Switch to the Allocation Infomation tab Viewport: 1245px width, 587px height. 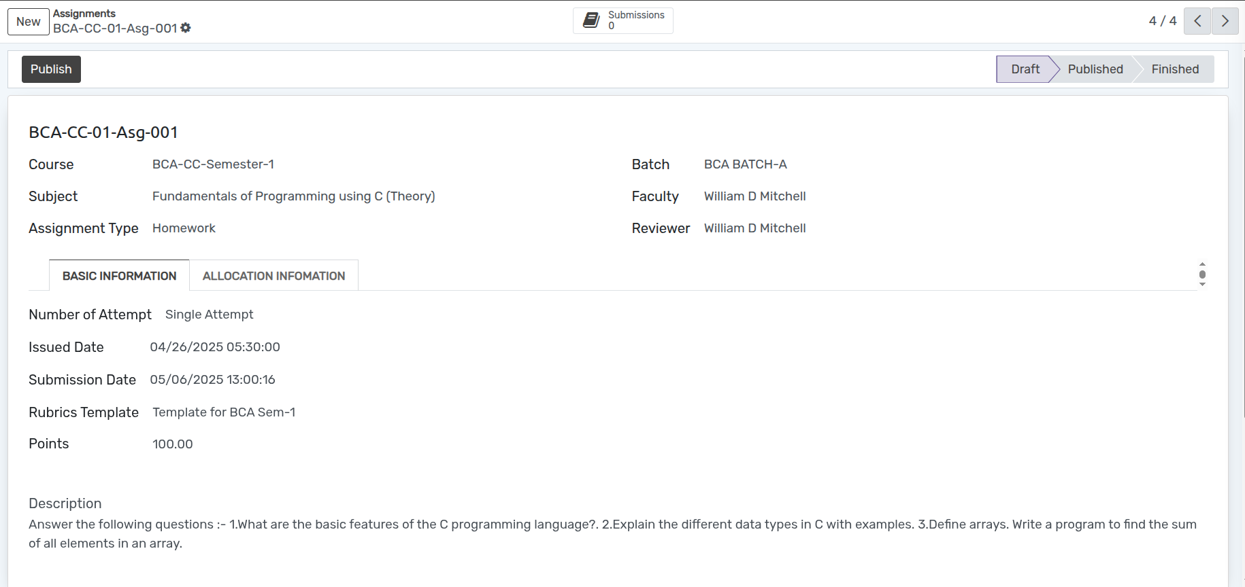[273, 276]
